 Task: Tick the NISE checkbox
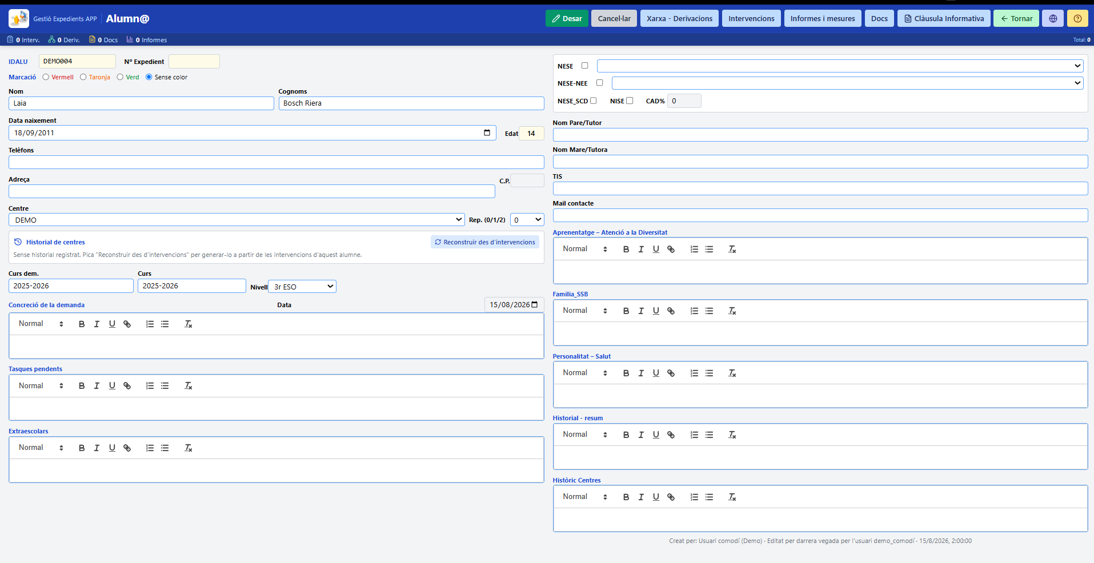630,100
